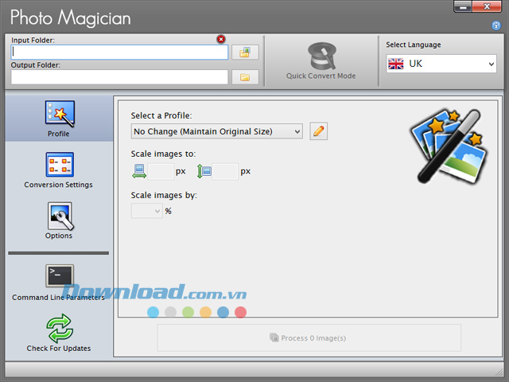The height and width of the screenshot is (382, 509).
Task: Click the image width icon
Action: coord(139,171)
